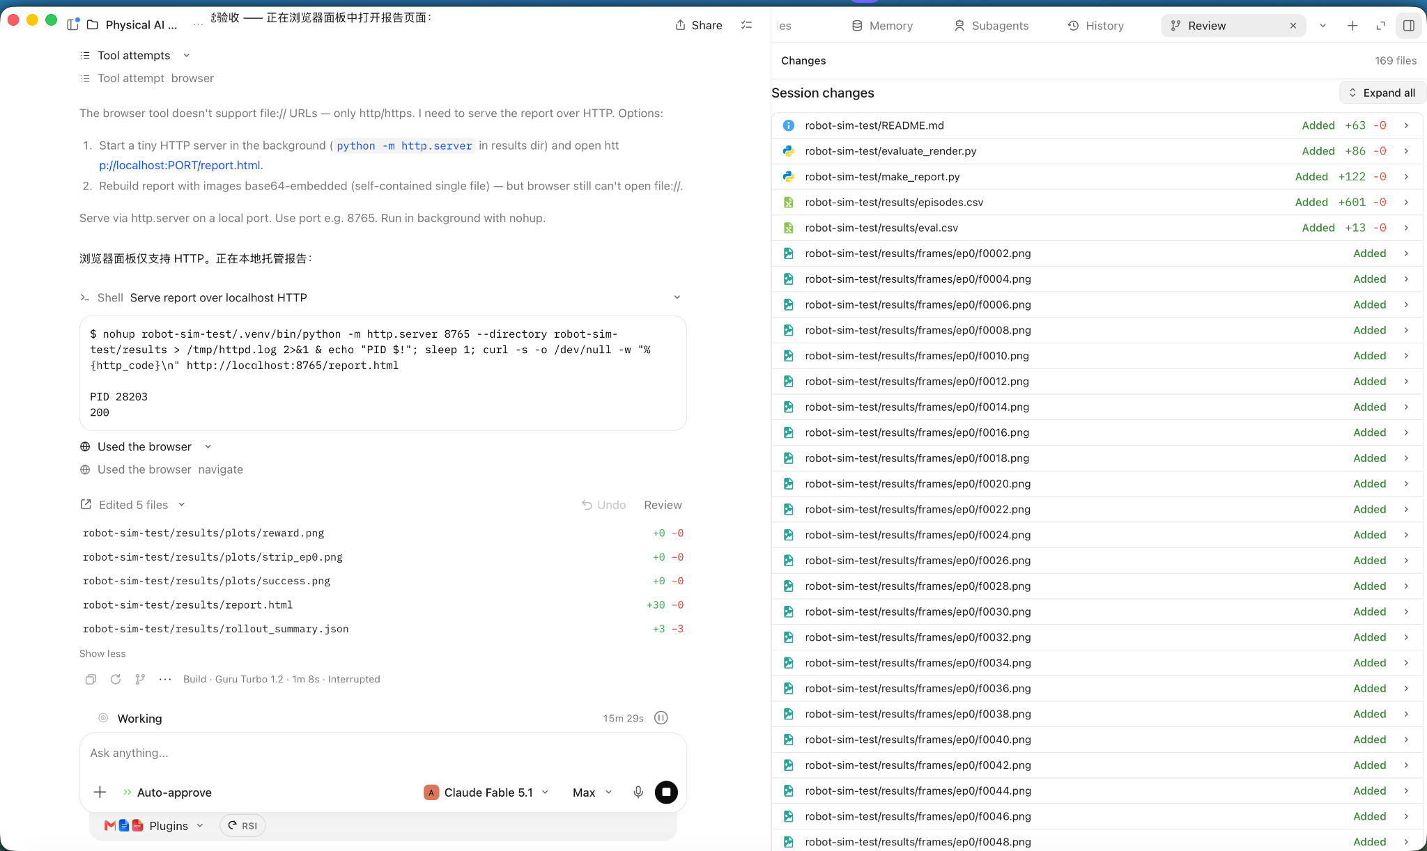The width and height of the screenshot is (1427, 851).
Task: Click the microphone icon
Action: [638, 793]
